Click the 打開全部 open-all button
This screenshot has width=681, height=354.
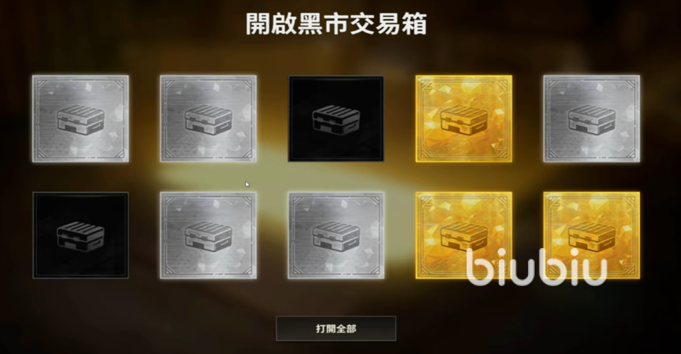(336, 328)
